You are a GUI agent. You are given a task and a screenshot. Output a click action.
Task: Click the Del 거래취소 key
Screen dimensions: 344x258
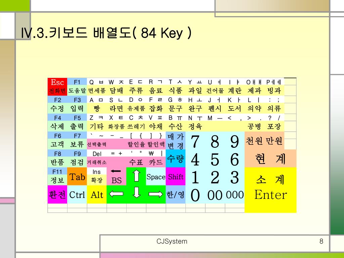(x=97, y=159)
